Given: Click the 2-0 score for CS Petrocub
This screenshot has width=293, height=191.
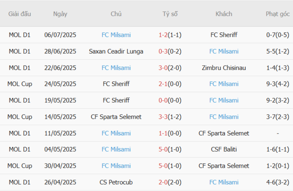Looking at the screenshot, I should tap(164, 182).
